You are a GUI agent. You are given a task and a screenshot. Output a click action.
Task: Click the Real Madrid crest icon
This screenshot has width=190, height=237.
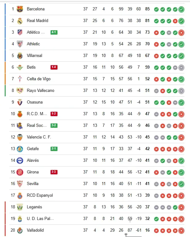(20, 21)
